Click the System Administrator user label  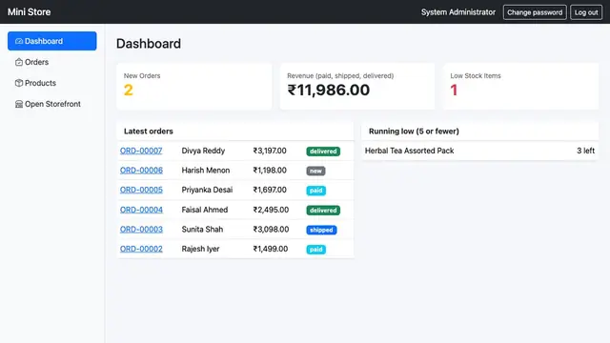point(458,12)
